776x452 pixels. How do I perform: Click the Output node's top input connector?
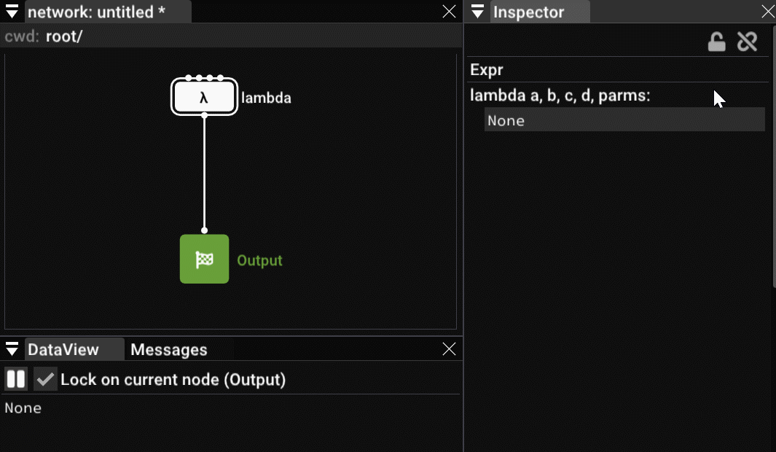point(204,230)
